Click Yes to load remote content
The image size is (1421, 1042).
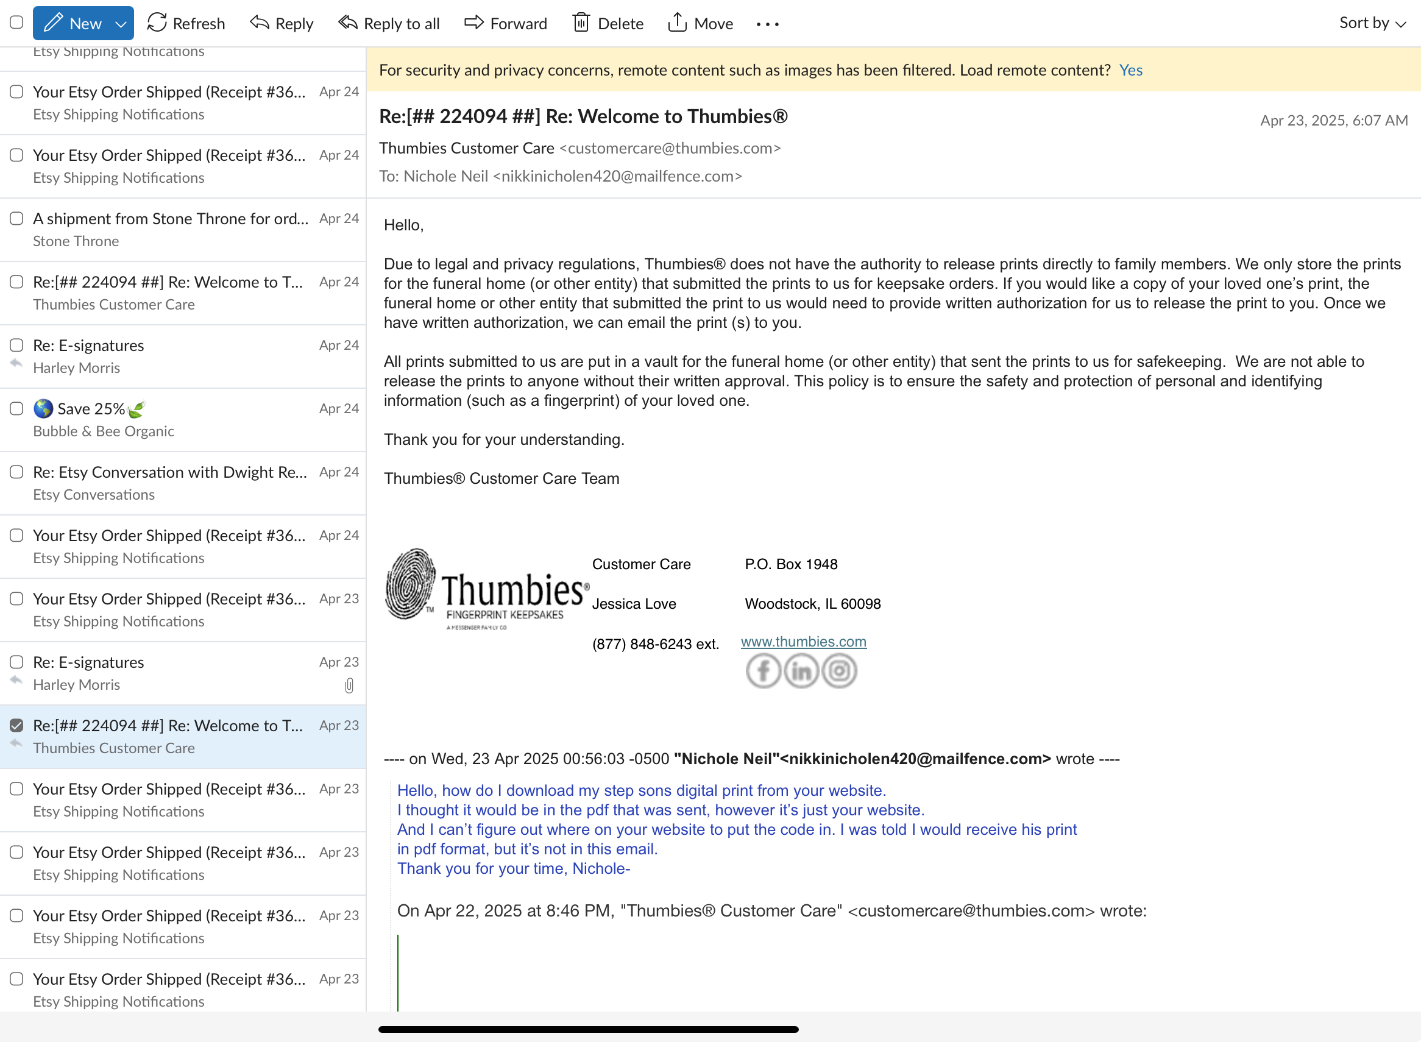1130,70
